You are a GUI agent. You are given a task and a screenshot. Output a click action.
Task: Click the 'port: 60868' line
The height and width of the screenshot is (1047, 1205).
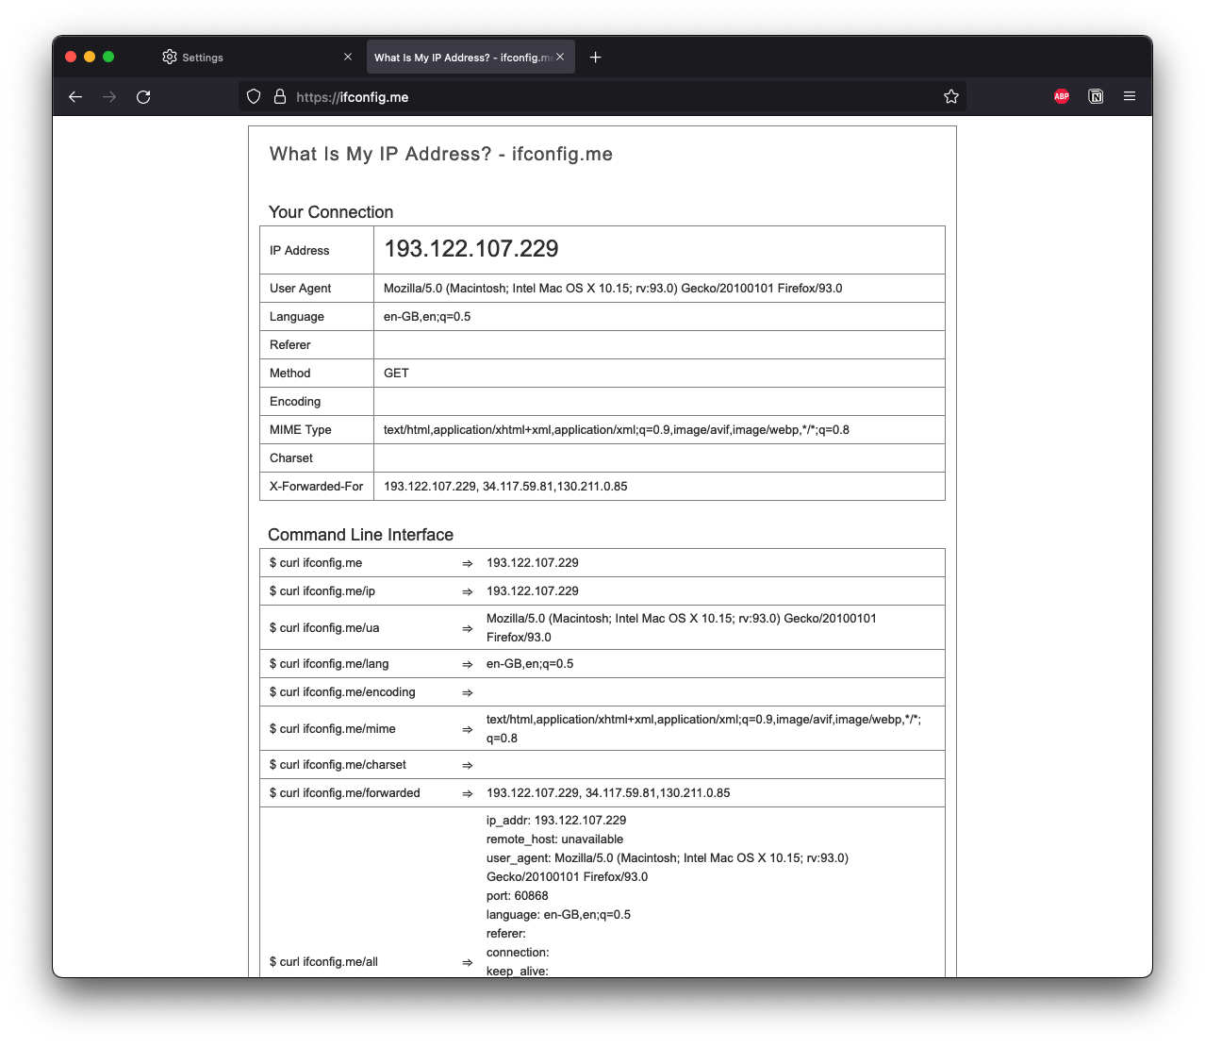[518, 896]
